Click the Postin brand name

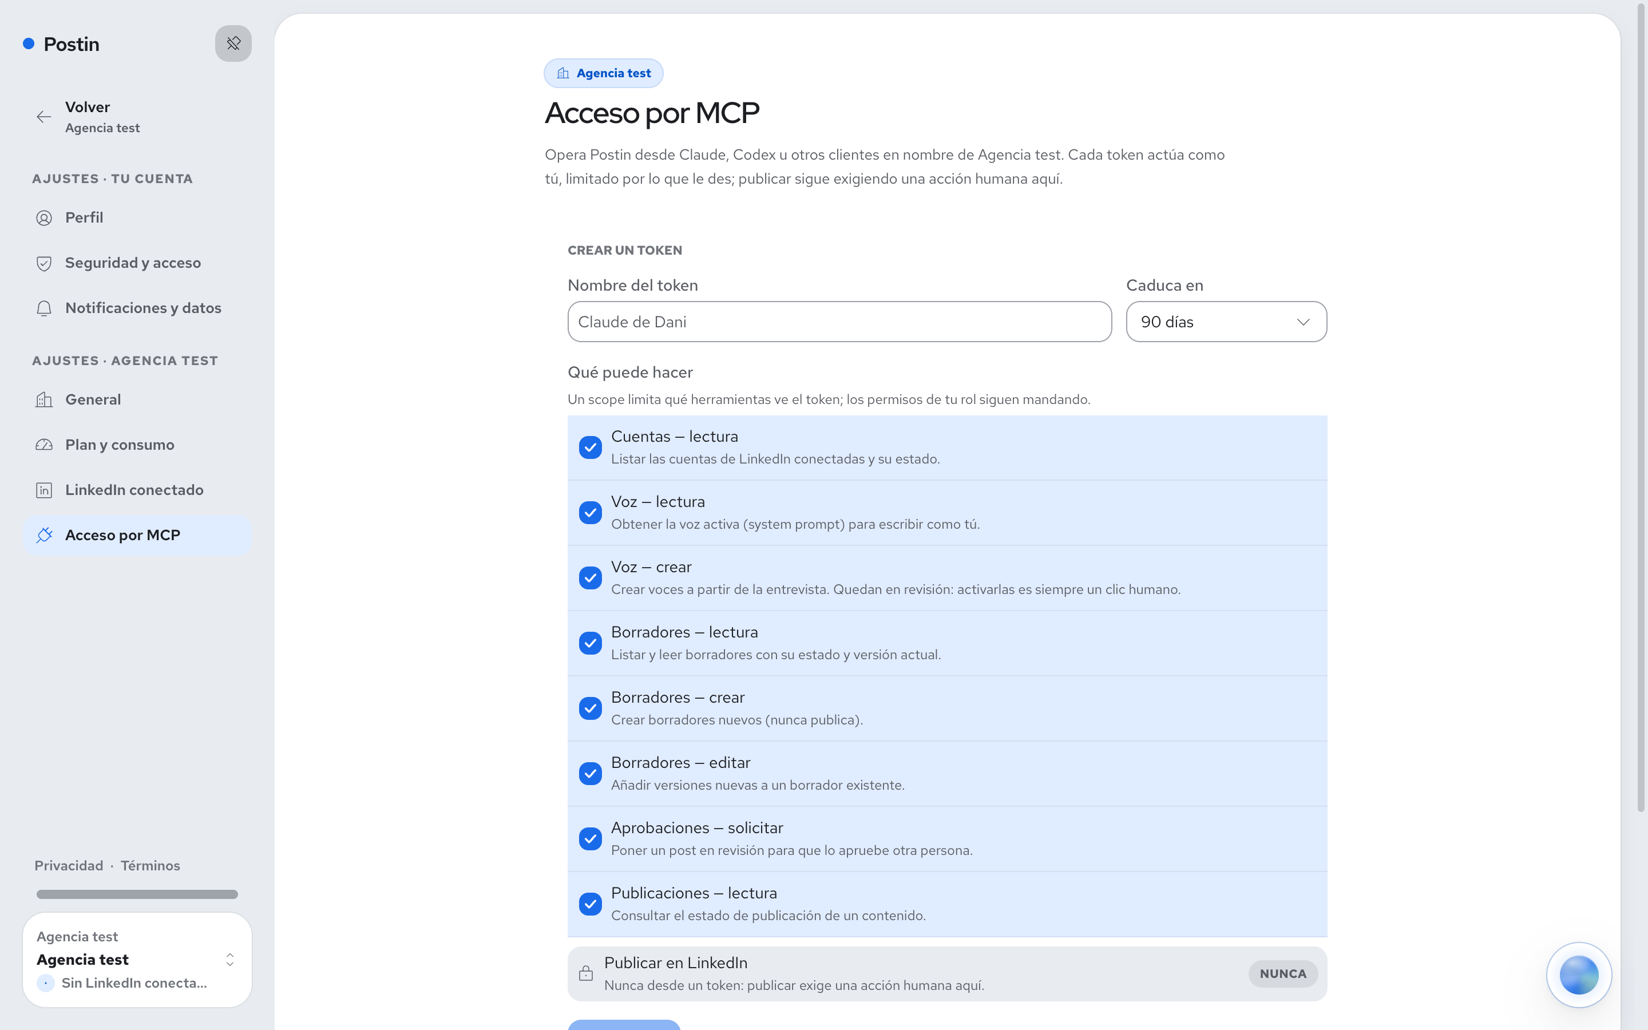pos(72,44)
